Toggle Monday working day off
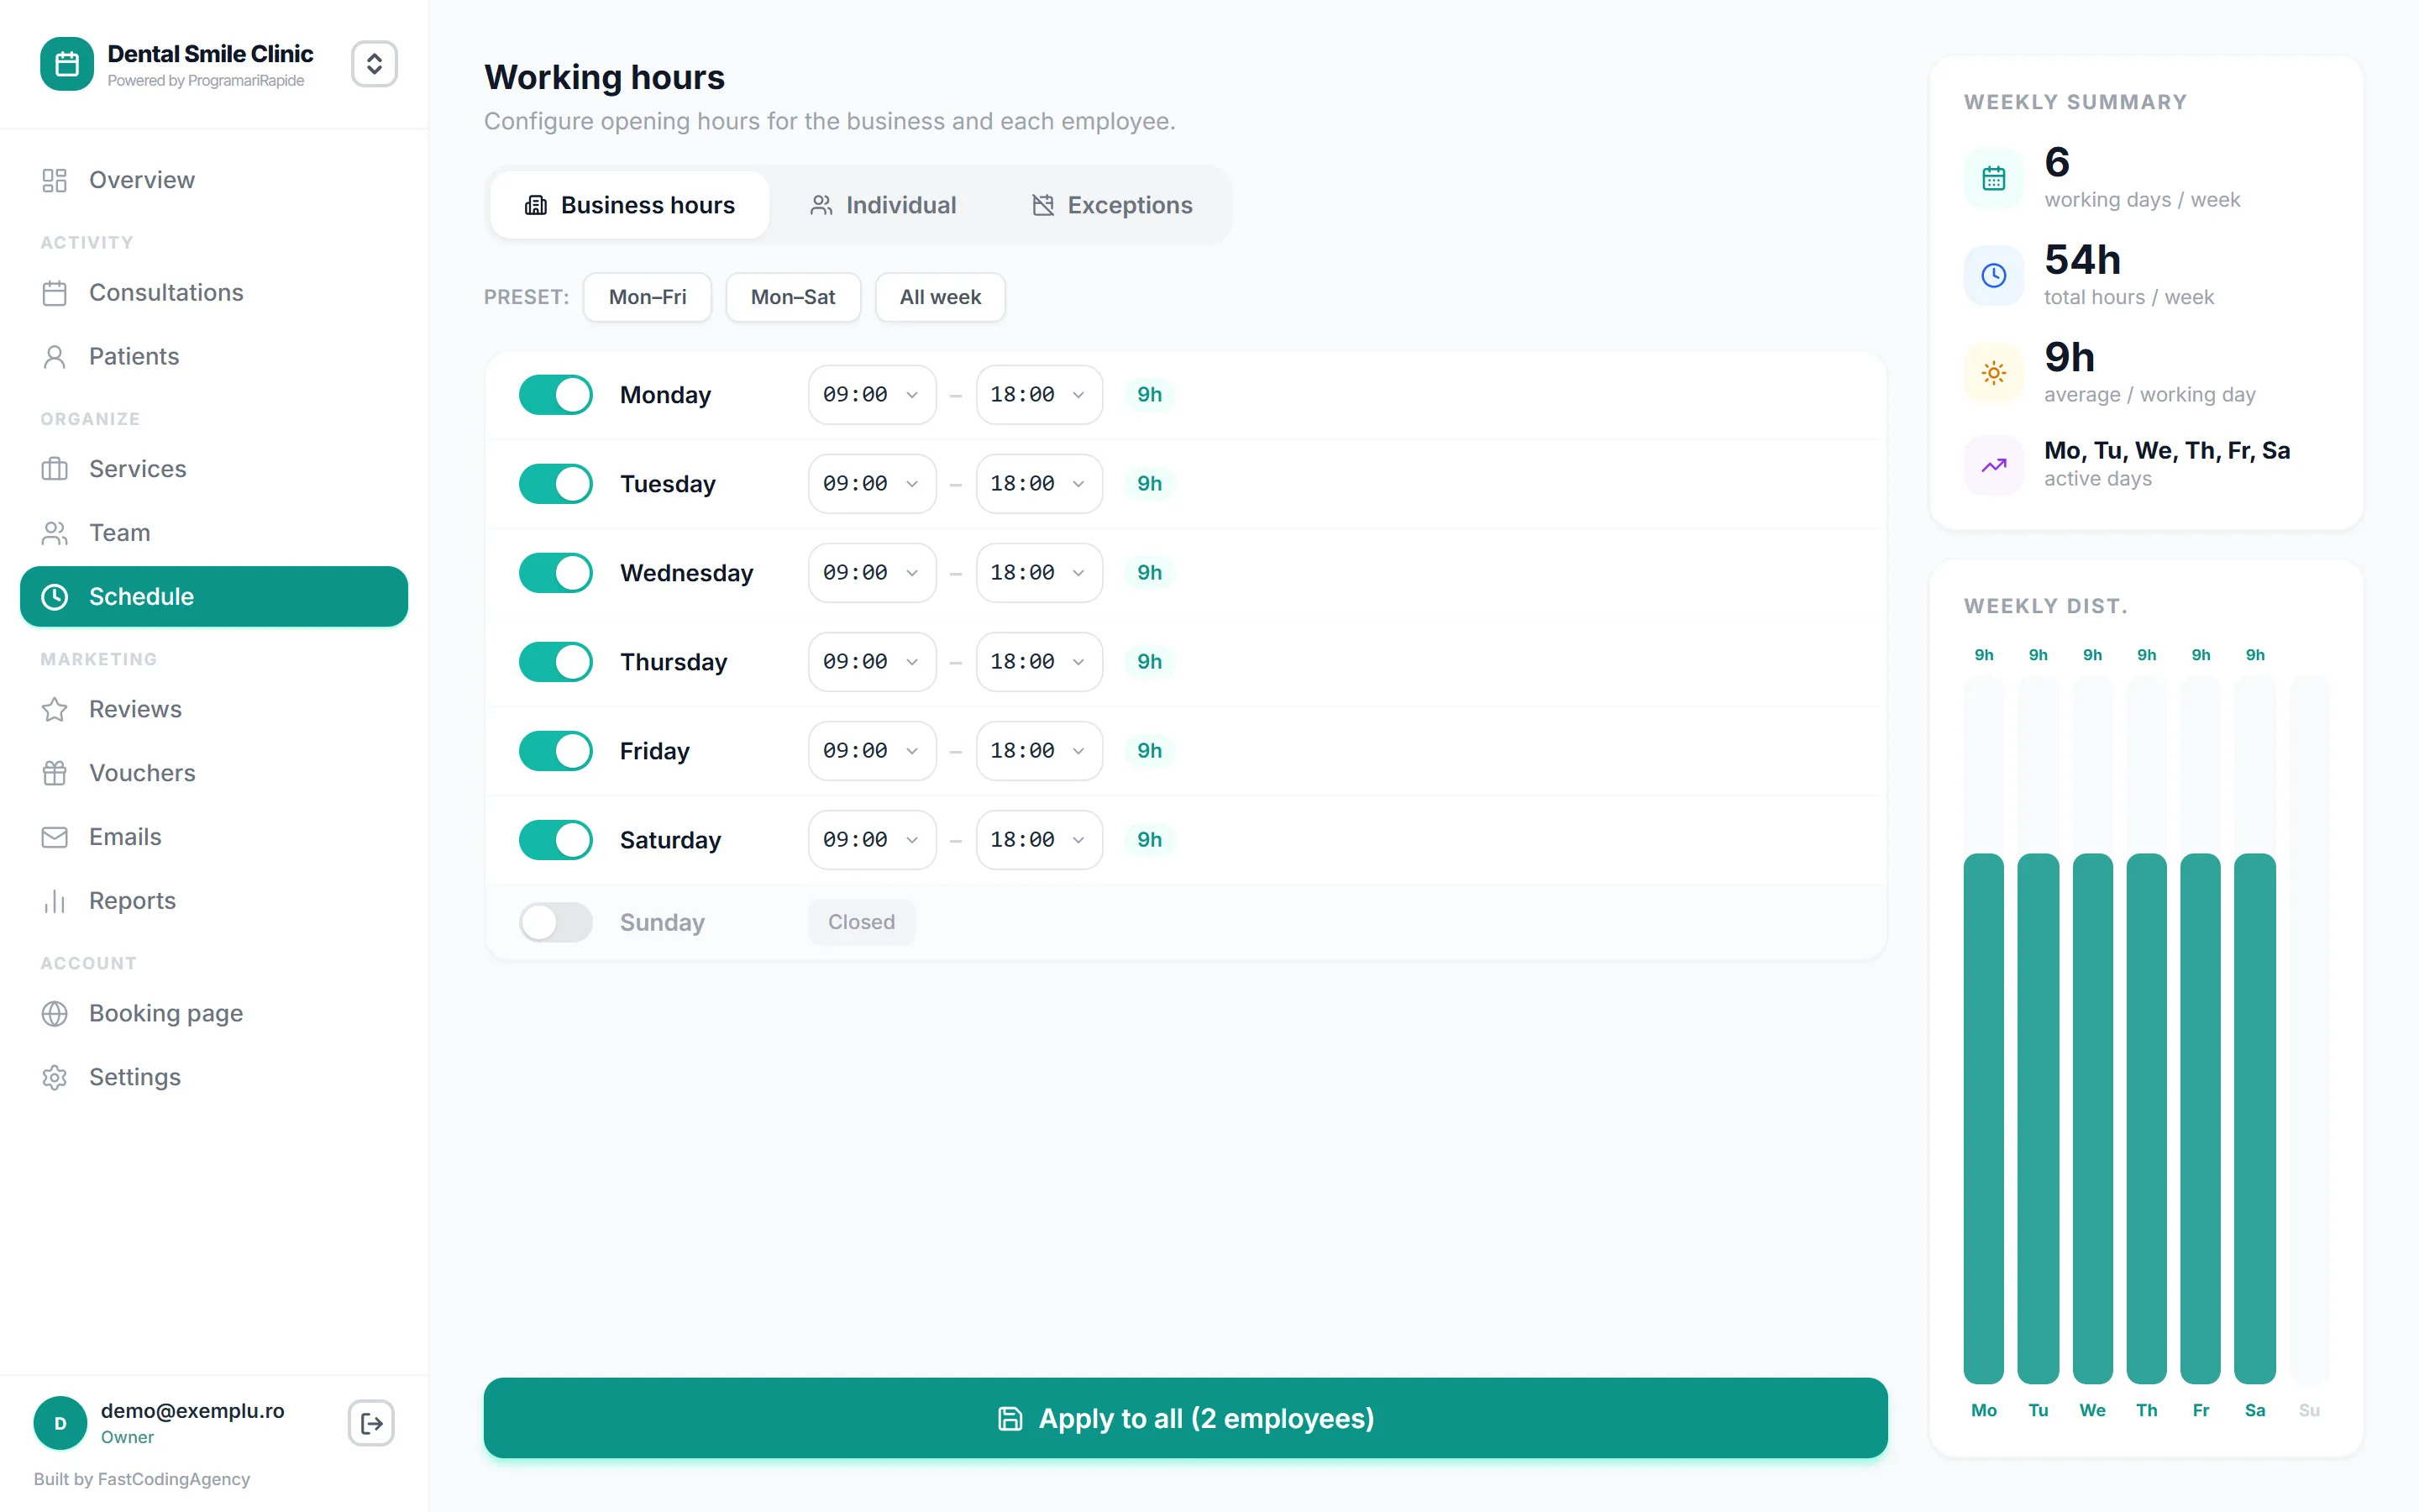Screen dimensions: 2419x1512 pos(556,395)
